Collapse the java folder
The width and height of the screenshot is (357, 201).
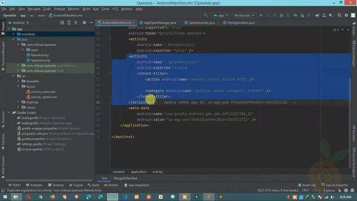click(x=13, y=39)
